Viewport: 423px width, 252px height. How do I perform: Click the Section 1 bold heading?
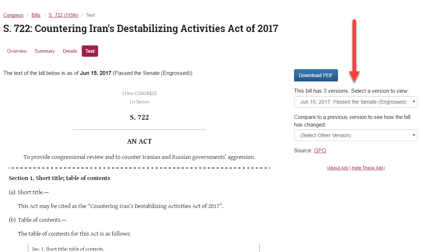point(59,178)
